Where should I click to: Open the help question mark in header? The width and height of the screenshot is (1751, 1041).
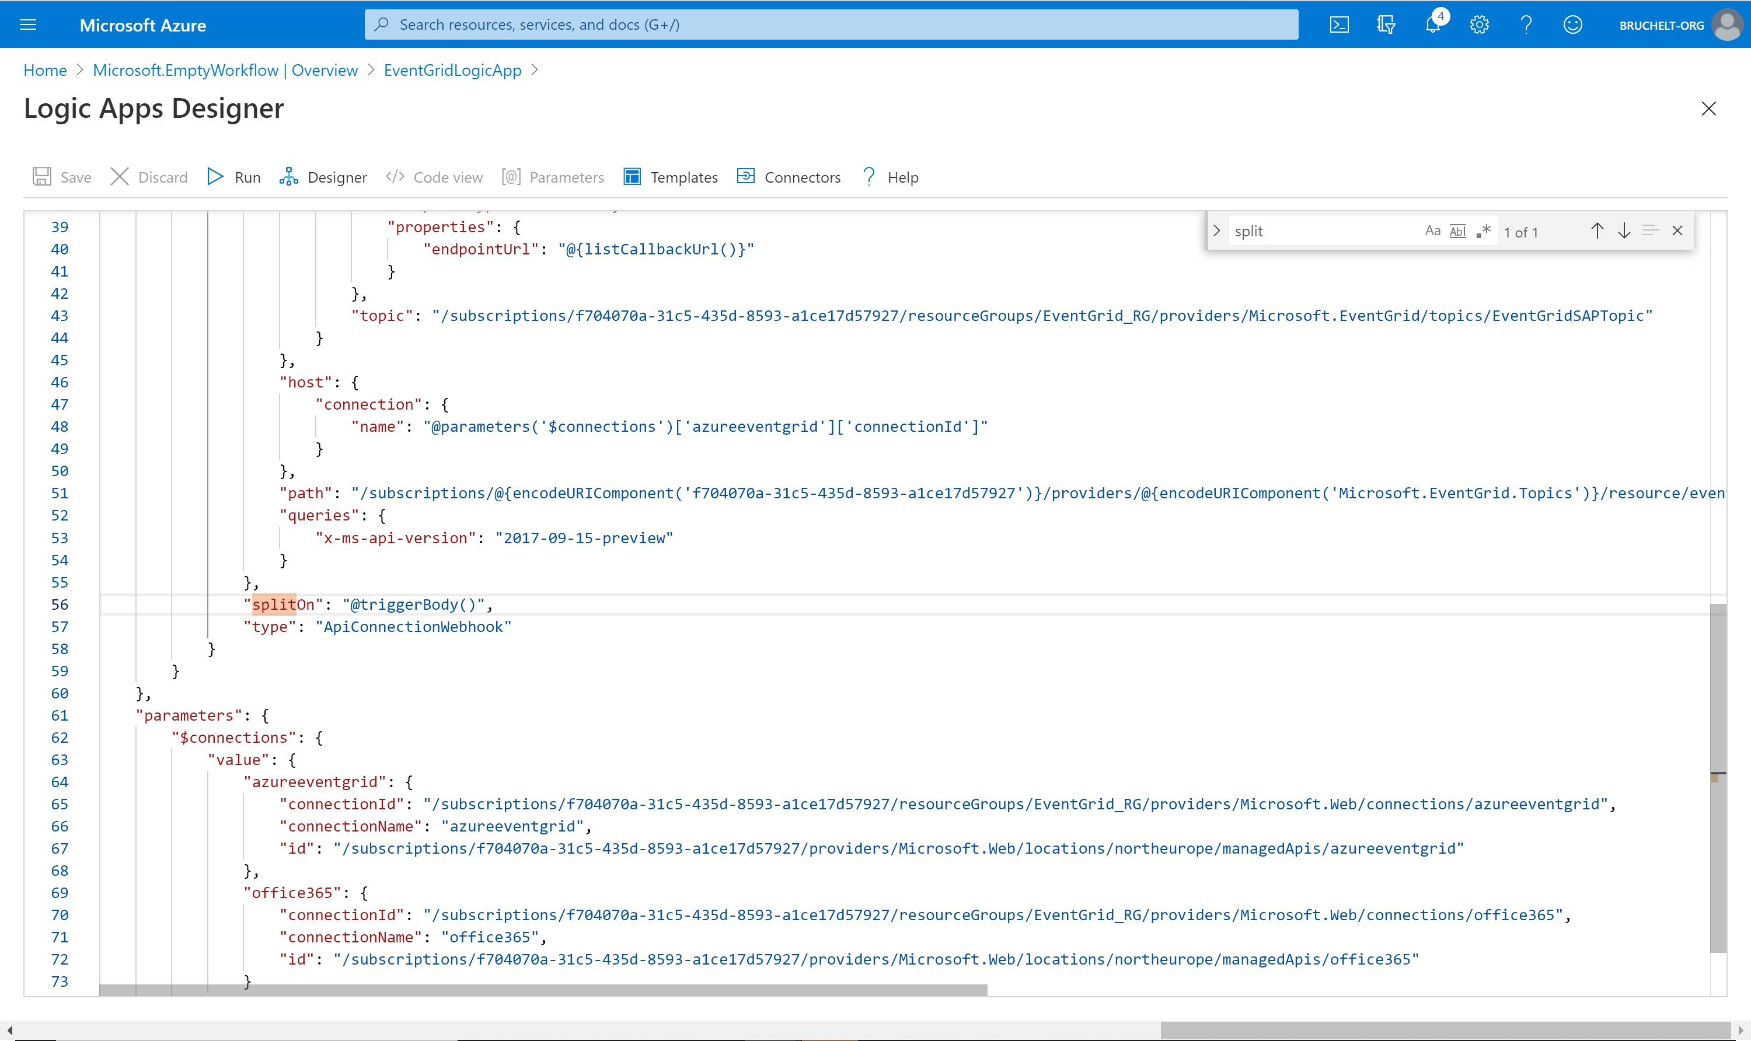(1526, 25)
